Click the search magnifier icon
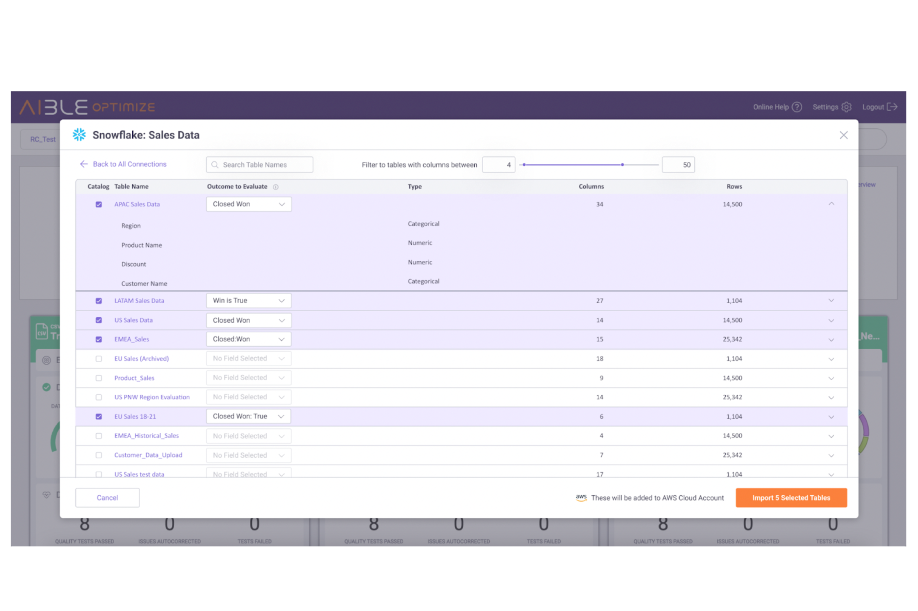The height and width of the screenshot is (611, 918). point(215,165)
